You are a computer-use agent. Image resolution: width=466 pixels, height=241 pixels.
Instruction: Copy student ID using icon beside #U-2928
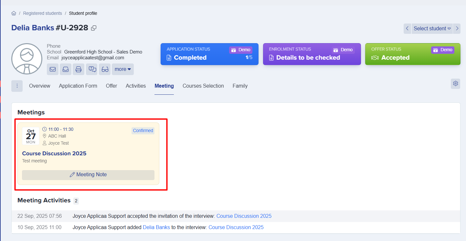point(94,28)
